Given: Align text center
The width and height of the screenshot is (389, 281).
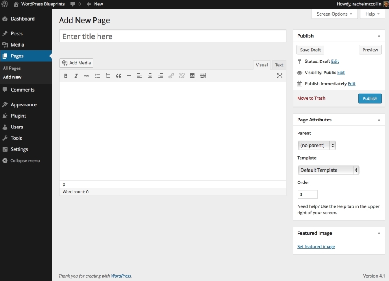Looking at the screenshot, I should pos(150,76).
